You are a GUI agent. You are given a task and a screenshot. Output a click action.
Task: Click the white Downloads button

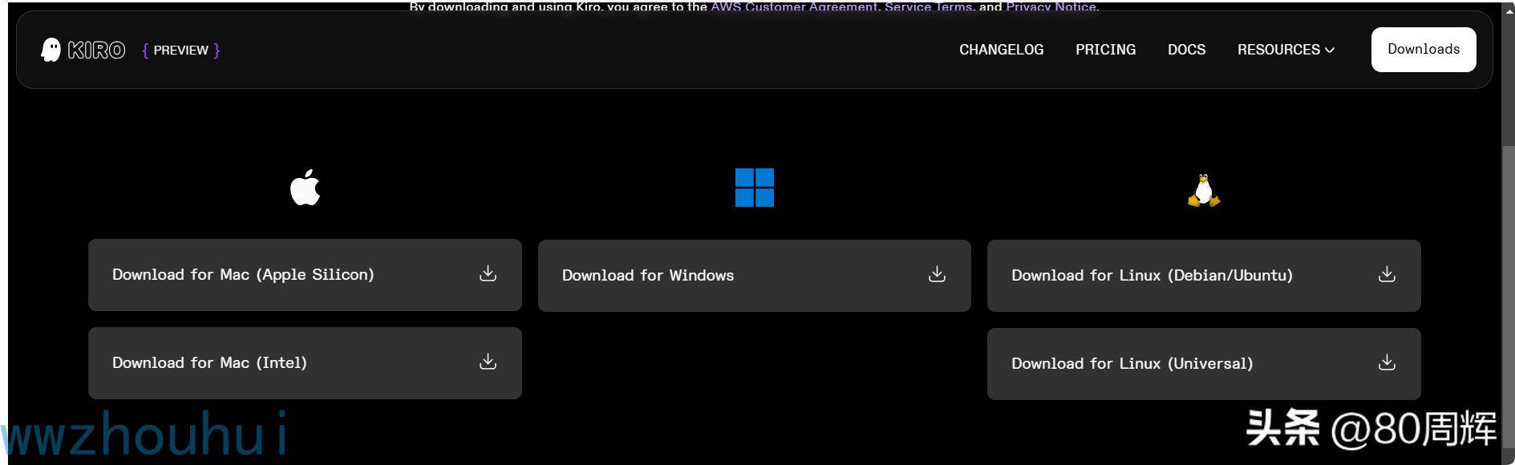tap(1424, 50)
